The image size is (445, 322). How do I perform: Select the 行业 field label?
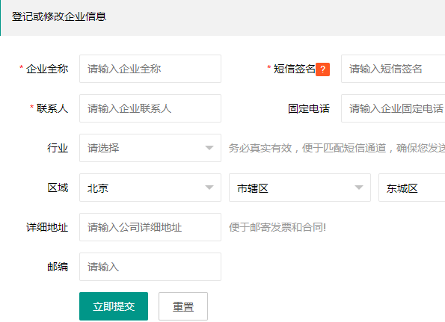click(58, 148)
